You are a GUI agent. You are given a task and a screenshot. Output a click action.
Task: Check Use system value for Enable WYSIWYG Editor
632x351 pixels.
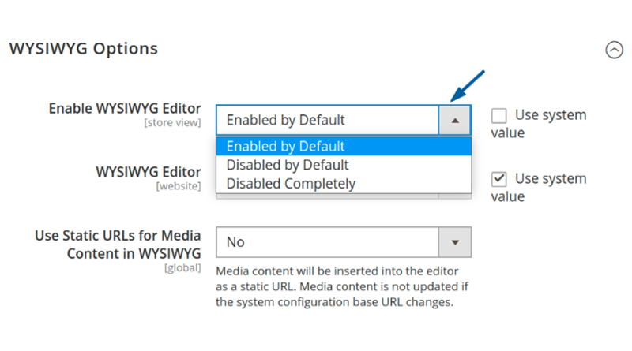498,115
